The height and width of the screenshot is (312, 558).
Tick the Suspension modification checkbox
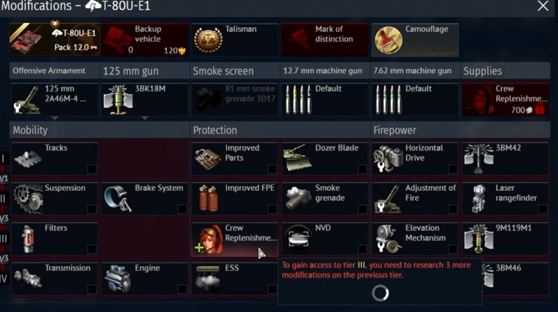click(x=92, y=209)
